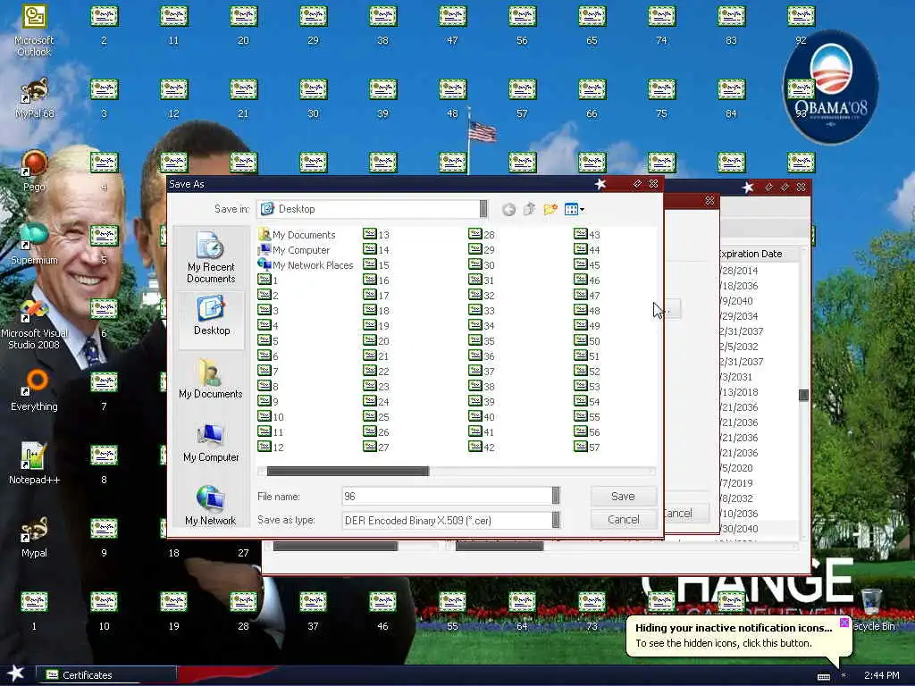Open Microsoft Outlook desktop icon
915x686 pixels.
click(x=34, y=30)
